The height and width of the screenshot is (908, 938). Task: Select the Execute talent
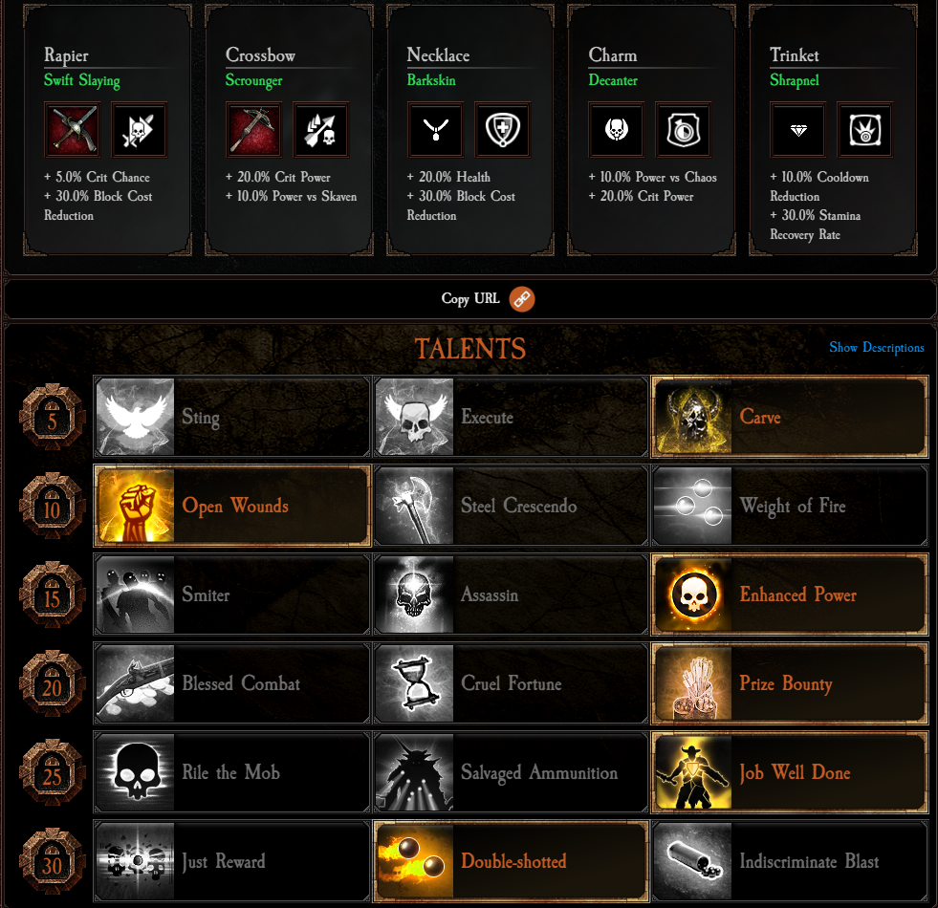[511, 417]
